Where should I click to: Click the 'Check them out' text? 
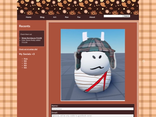pos(26,34)
